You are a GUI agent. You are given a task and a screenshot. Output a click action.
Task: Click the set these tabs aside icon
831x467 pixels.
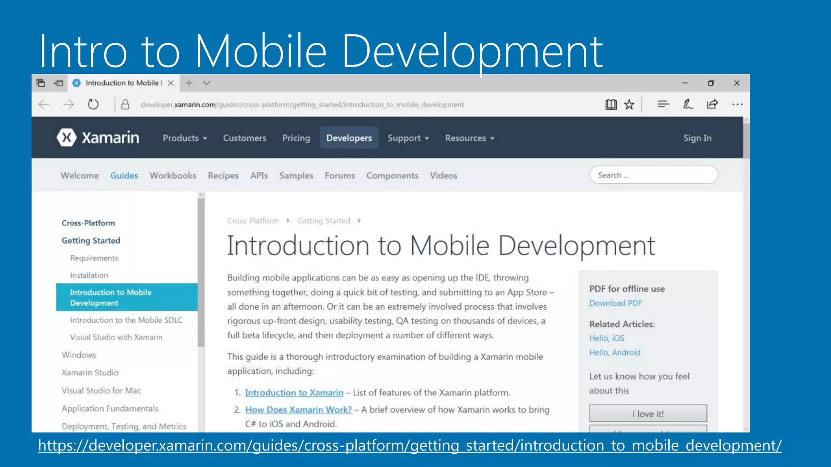(x=58, y=83)
